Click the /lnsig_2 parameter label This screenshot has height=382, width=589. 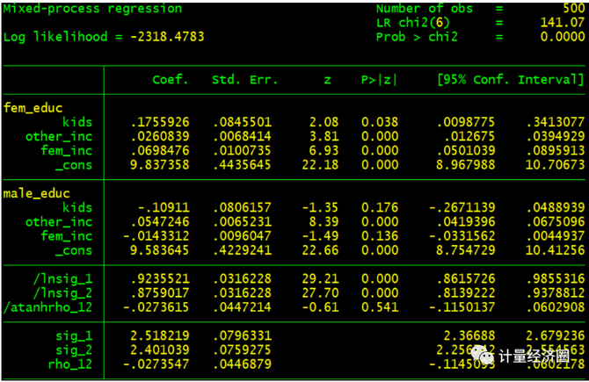pyautogui.click(x=62, y=293)
